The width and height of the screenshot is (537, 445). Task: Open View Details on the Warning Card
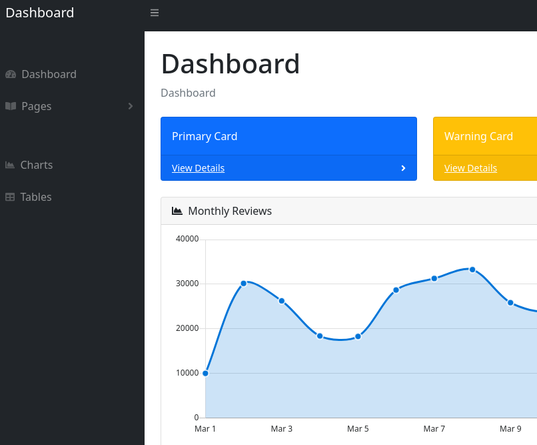(x=470, y=168)
